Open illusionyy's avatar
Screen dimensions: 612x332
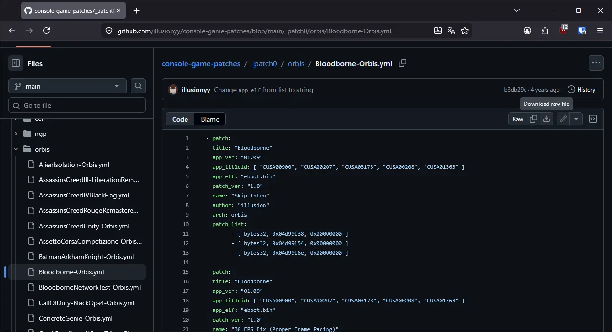click(x=173, y=90)
